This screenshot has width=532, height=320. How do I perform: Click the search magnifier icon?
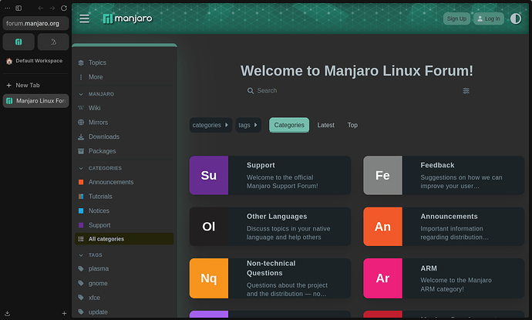pos(251,91)
